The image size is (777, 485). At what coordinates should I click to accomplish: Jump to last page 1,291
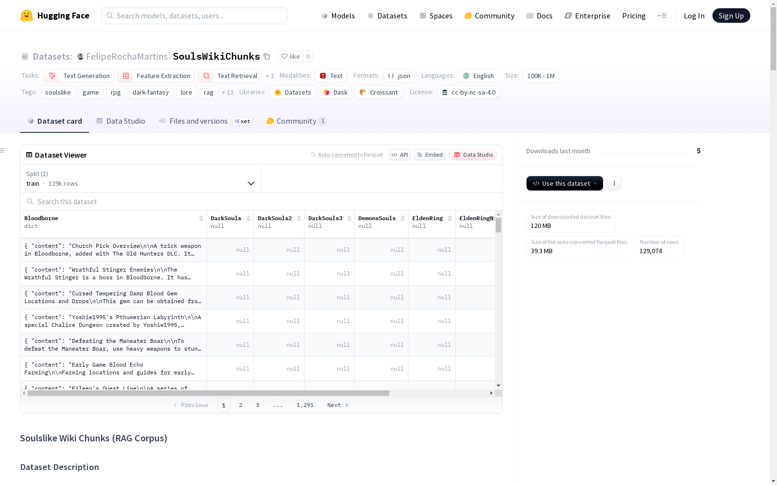point(305,405)
